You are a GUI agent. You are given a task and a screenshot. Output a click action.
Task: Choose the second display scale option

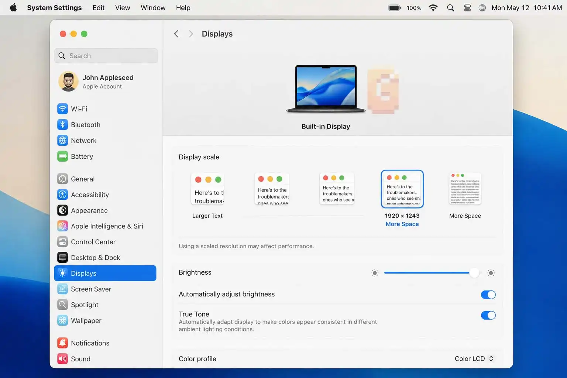pyautogui.click(x=272, y=189)
